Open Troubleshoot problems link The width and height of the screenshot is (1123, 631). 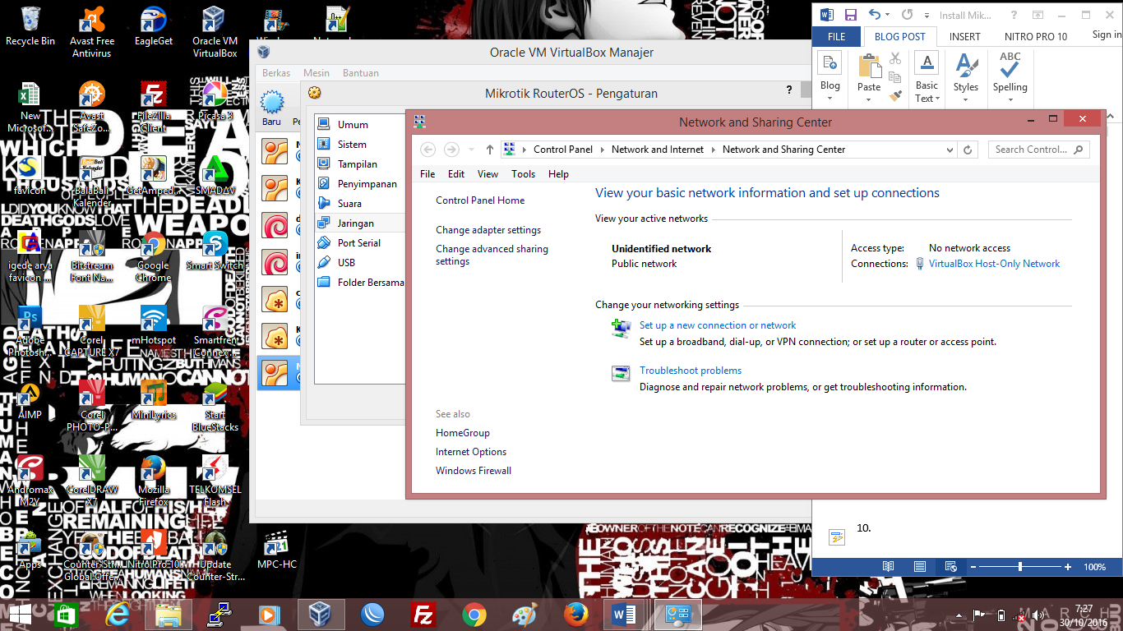691,371
